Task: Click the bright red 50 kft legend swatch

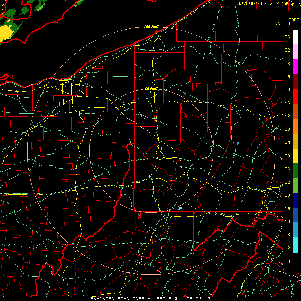Action: pos(295,96)
